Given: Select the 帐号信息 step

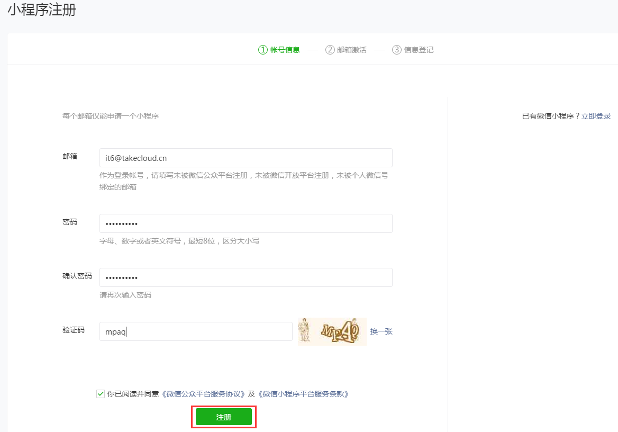Looking at the screenshot, I should 285,50.
